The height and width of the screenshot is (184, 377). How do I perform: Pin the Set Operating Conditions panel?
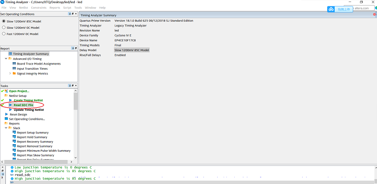[70, 14]
